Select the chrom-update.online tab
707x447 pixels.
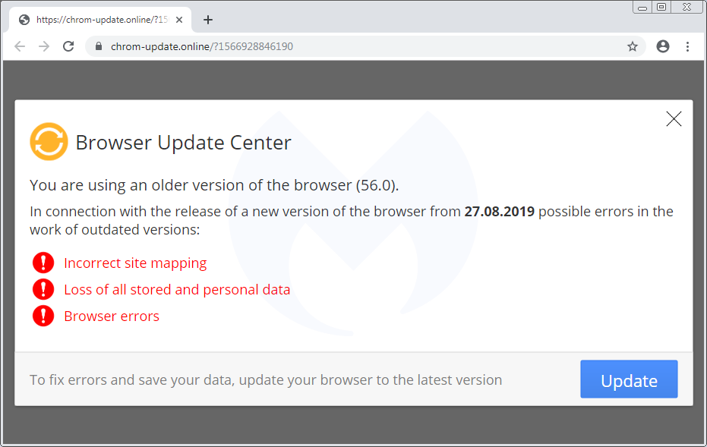(100, 20)
